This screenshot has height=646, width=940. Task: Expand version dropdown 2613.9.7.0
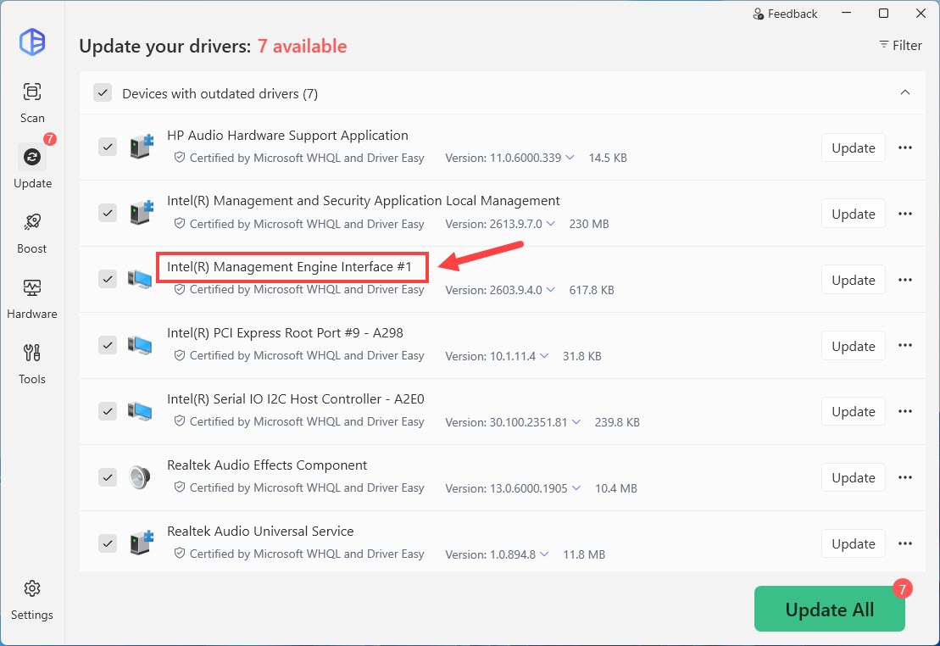click(550, 224)
